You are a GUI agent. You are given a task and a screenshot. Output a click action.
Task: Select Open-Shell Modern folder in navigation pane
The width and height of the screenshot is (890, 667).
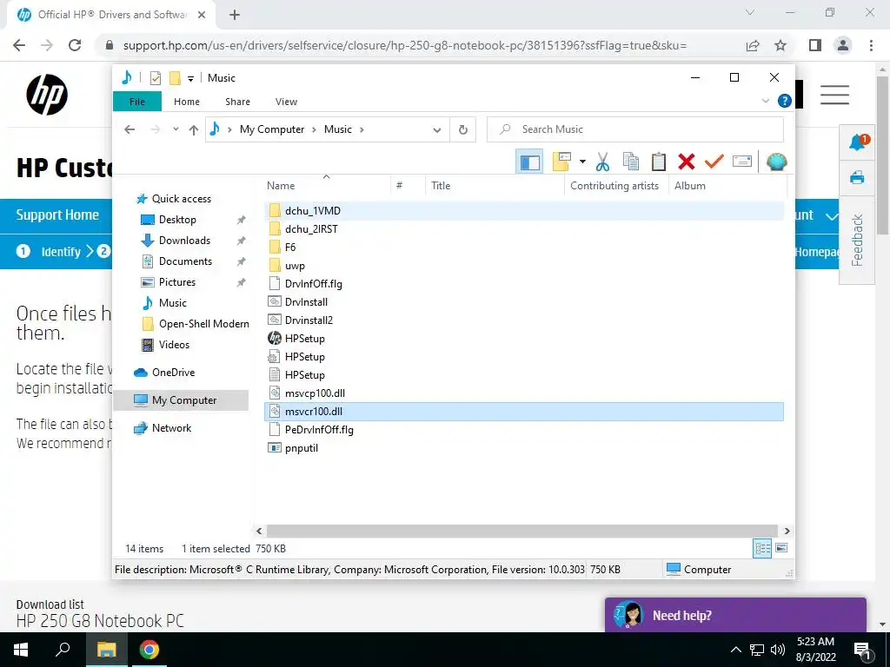(203, 324)
